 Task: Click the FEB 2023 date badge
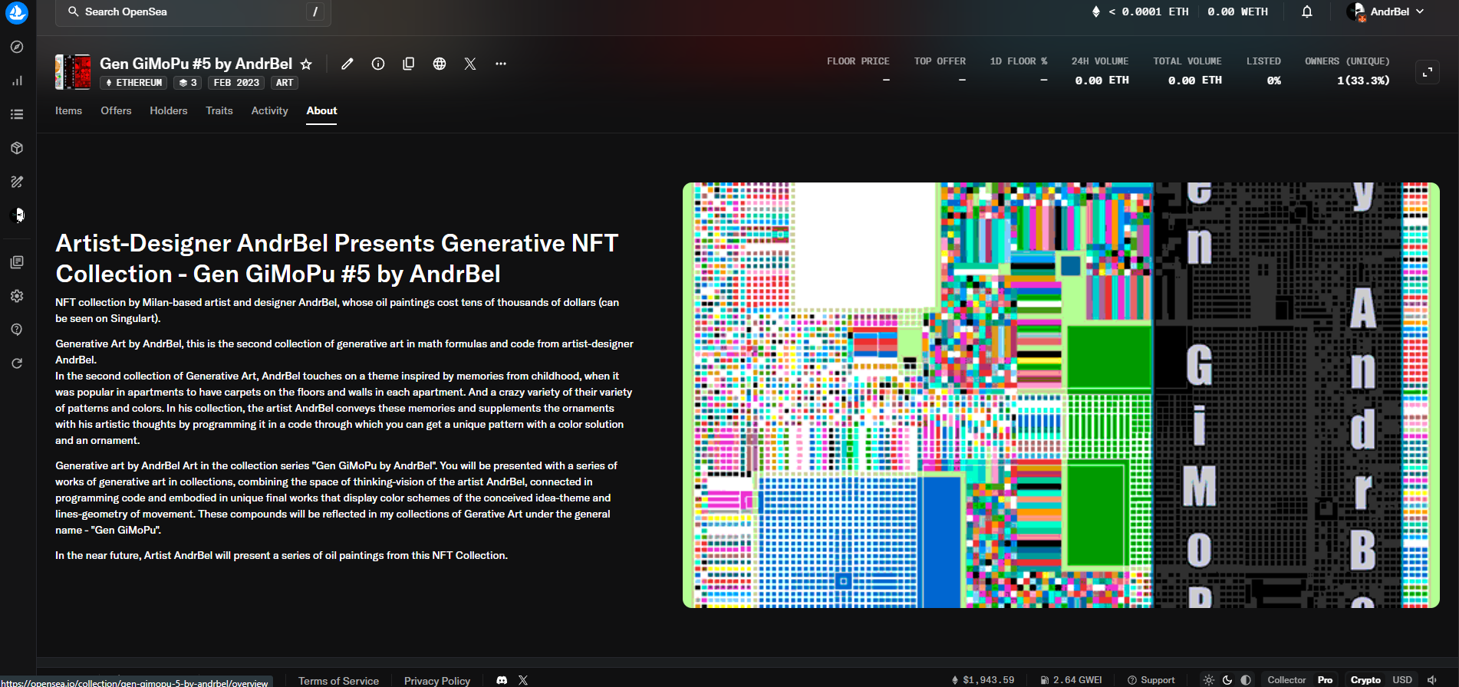(236, 83)
